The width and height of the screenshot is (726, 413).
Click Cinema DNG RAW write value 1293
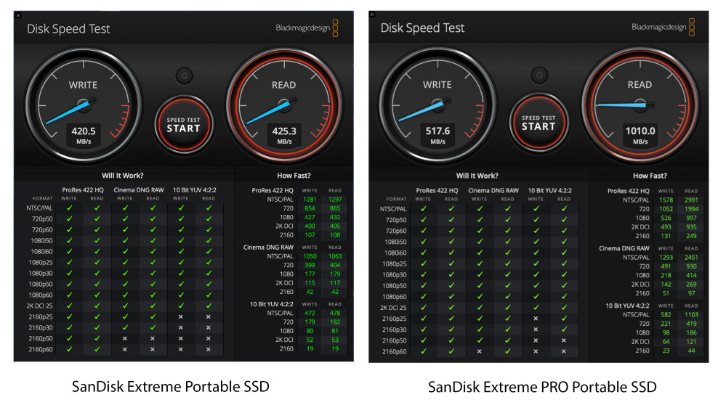pyautogui.click(x=666, y=257)
